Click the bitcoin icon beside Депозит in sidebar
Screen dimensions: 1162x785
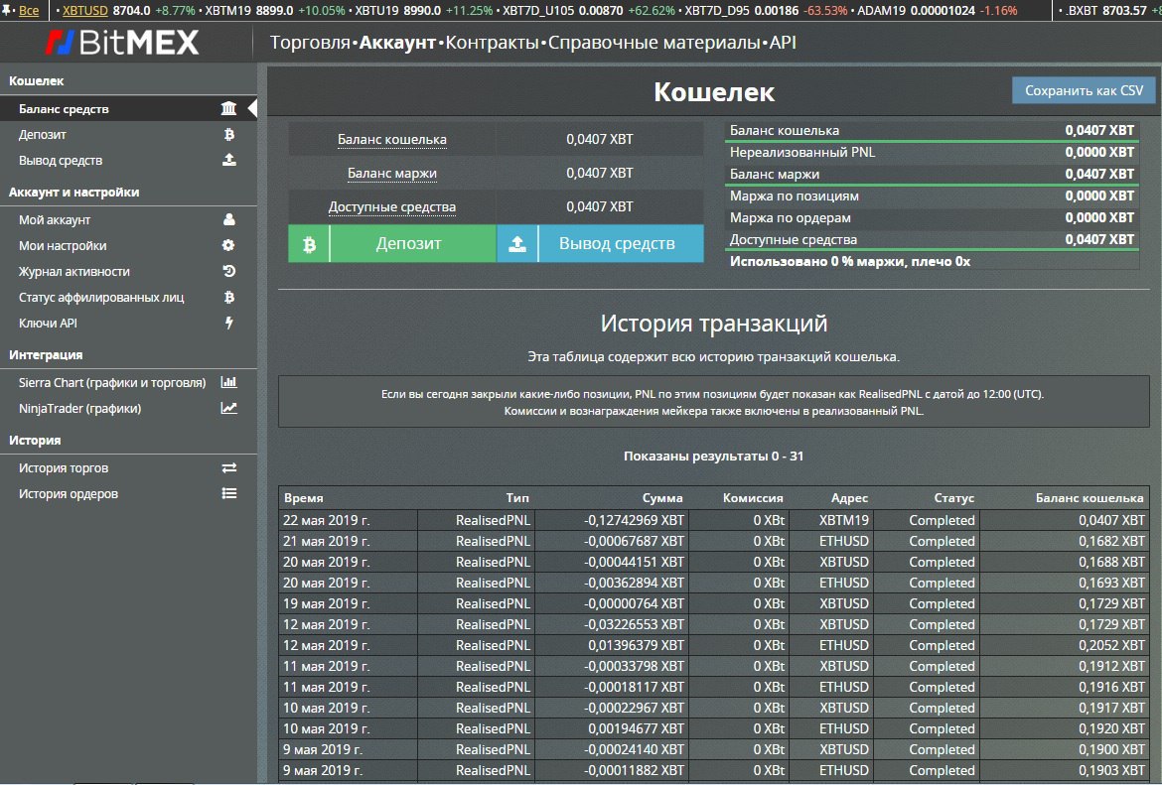[x=229, y=135]
